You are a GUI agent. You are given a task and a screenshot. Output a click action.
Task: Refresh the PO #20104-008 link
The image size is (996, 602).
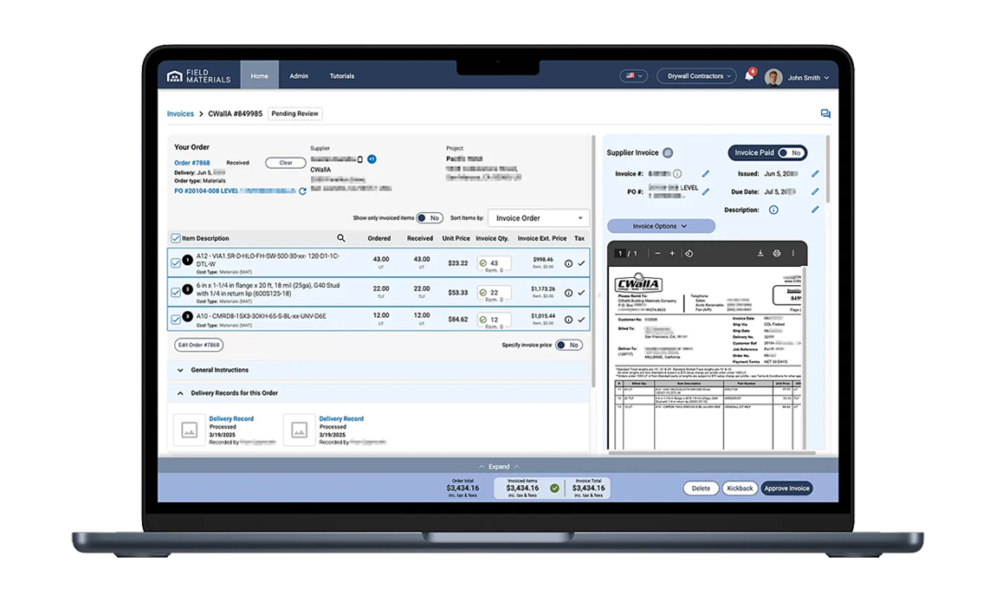click(302, 191)
